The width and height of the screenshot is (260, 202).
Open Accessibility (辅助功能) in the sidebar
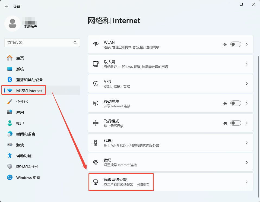42,156
